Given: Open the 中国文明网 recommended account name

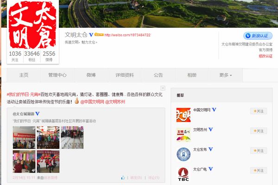Looking at the screenshot, I should [x=202, y=110].
